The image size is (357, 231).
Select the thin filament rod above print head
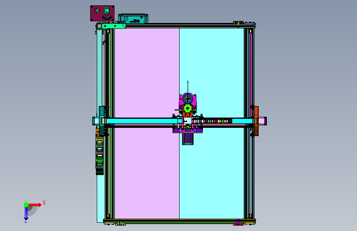188,87
